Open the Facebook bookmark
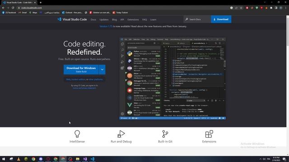Viewport: 289px width, 162px height. (9, 13)
